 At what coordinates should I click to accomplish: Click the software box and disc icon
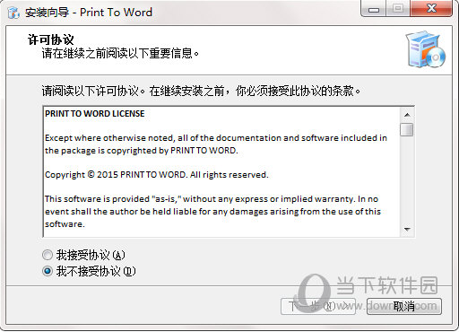(x=425, y=48)
